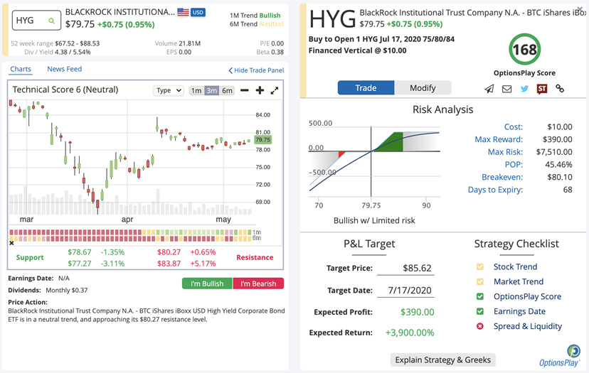Click the POP label
This screenshot has height=373, width=589.
[514, 164]
